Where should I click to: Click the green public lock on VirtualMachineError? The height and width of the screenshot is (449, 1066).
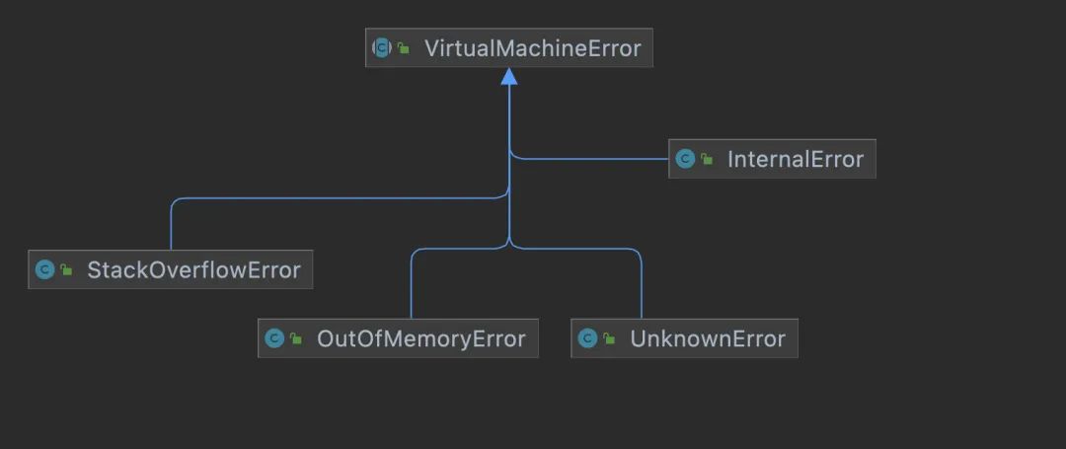pyautogui.click(x=404, y=48)
